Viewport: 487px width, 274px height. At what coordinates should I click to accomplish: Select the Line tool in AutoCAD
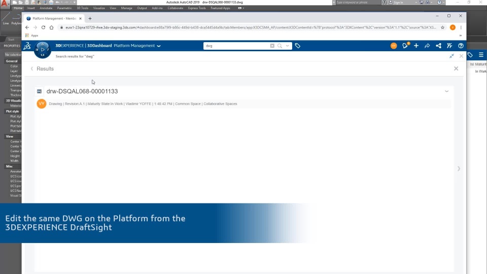tap(6, 19)
